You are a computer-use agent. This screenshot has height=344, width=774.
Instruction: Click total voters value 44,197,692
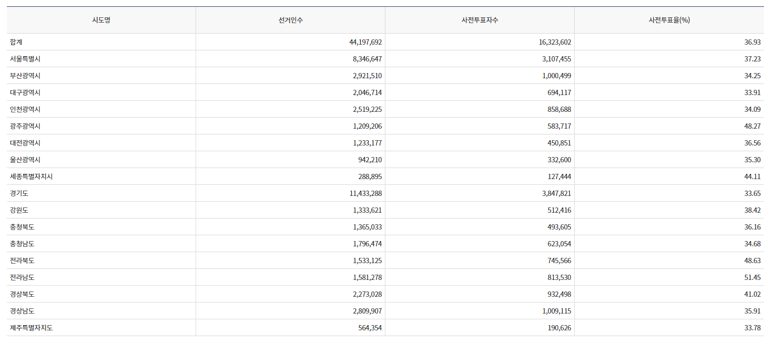click(x=365, y=42)
